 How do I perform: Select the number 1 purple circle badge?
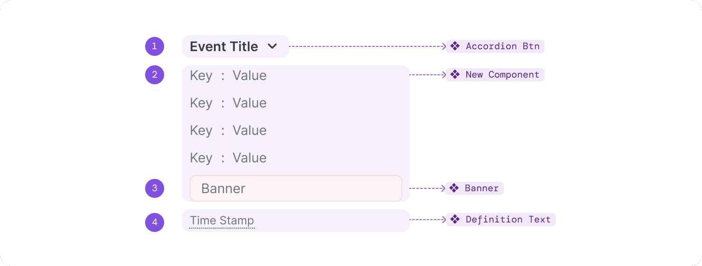click(155, 46)
